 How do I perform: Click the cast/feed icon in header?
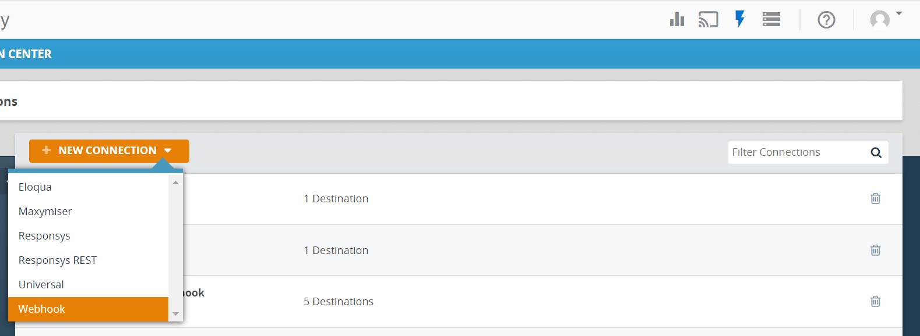coord(708,20)
